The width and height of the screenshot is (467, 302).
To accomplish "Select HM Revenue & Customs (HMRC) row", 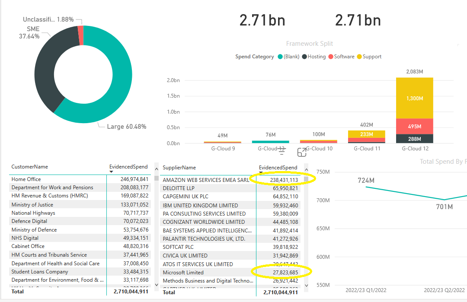I will pos(80,196).
